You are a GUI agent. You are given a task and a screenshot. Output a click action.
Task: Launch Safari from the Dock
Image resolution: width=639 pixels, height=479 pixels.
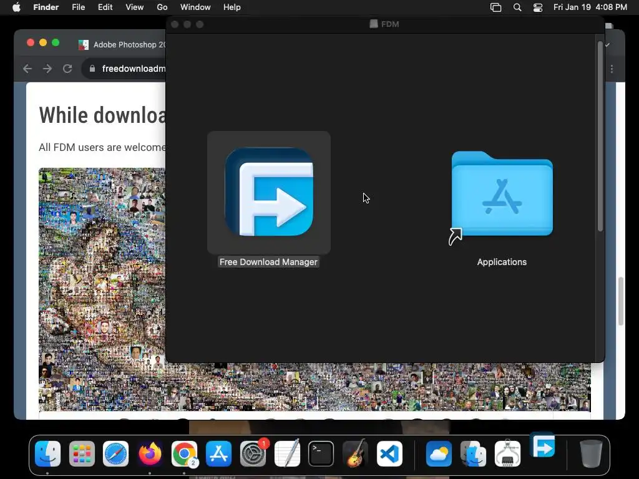(115, 453)
